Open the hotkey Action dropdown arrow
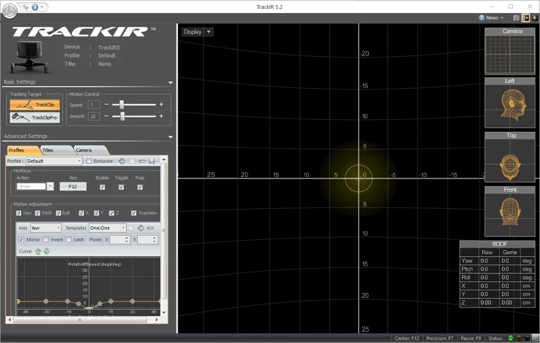Screen dimensions: 540x343 point(50,186)
